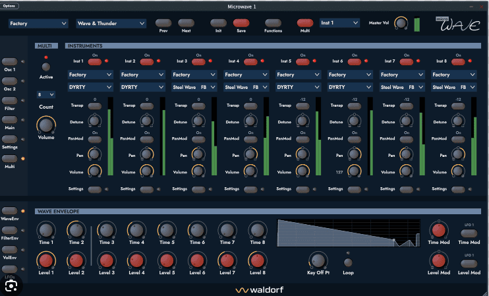Toggle Inst 8 On switch

pyautogui.click(x=458, y=61)
